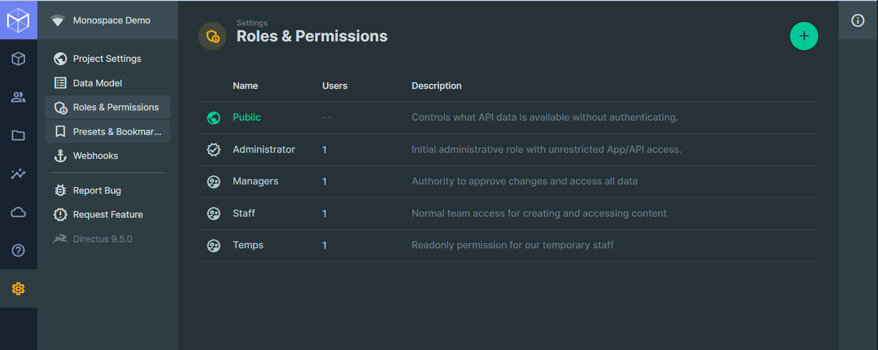Open the help documentation question icon
This screenshot has height=350, width=878.
(x=18, y=250)
